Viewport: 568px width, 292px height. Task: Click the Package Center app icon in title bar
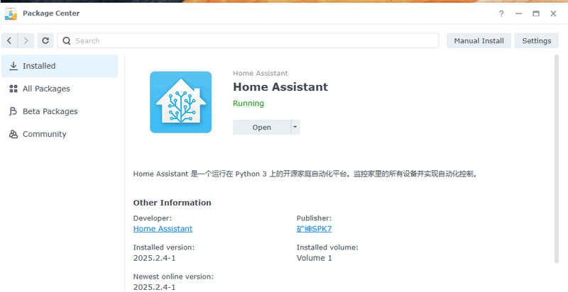11,13
